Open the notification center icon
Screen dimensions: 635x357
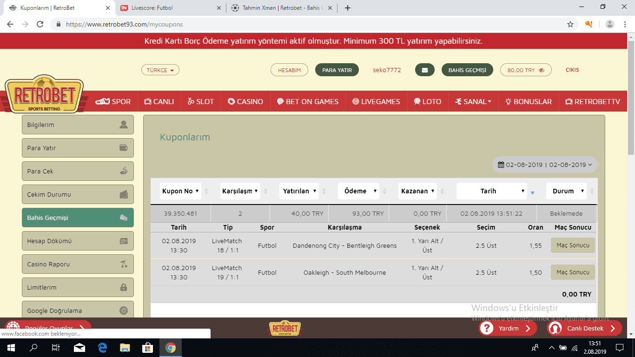(x=619, y=347)
